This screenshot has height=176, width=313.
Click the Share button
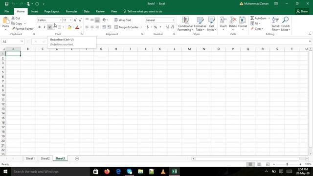tap(302, 11)
